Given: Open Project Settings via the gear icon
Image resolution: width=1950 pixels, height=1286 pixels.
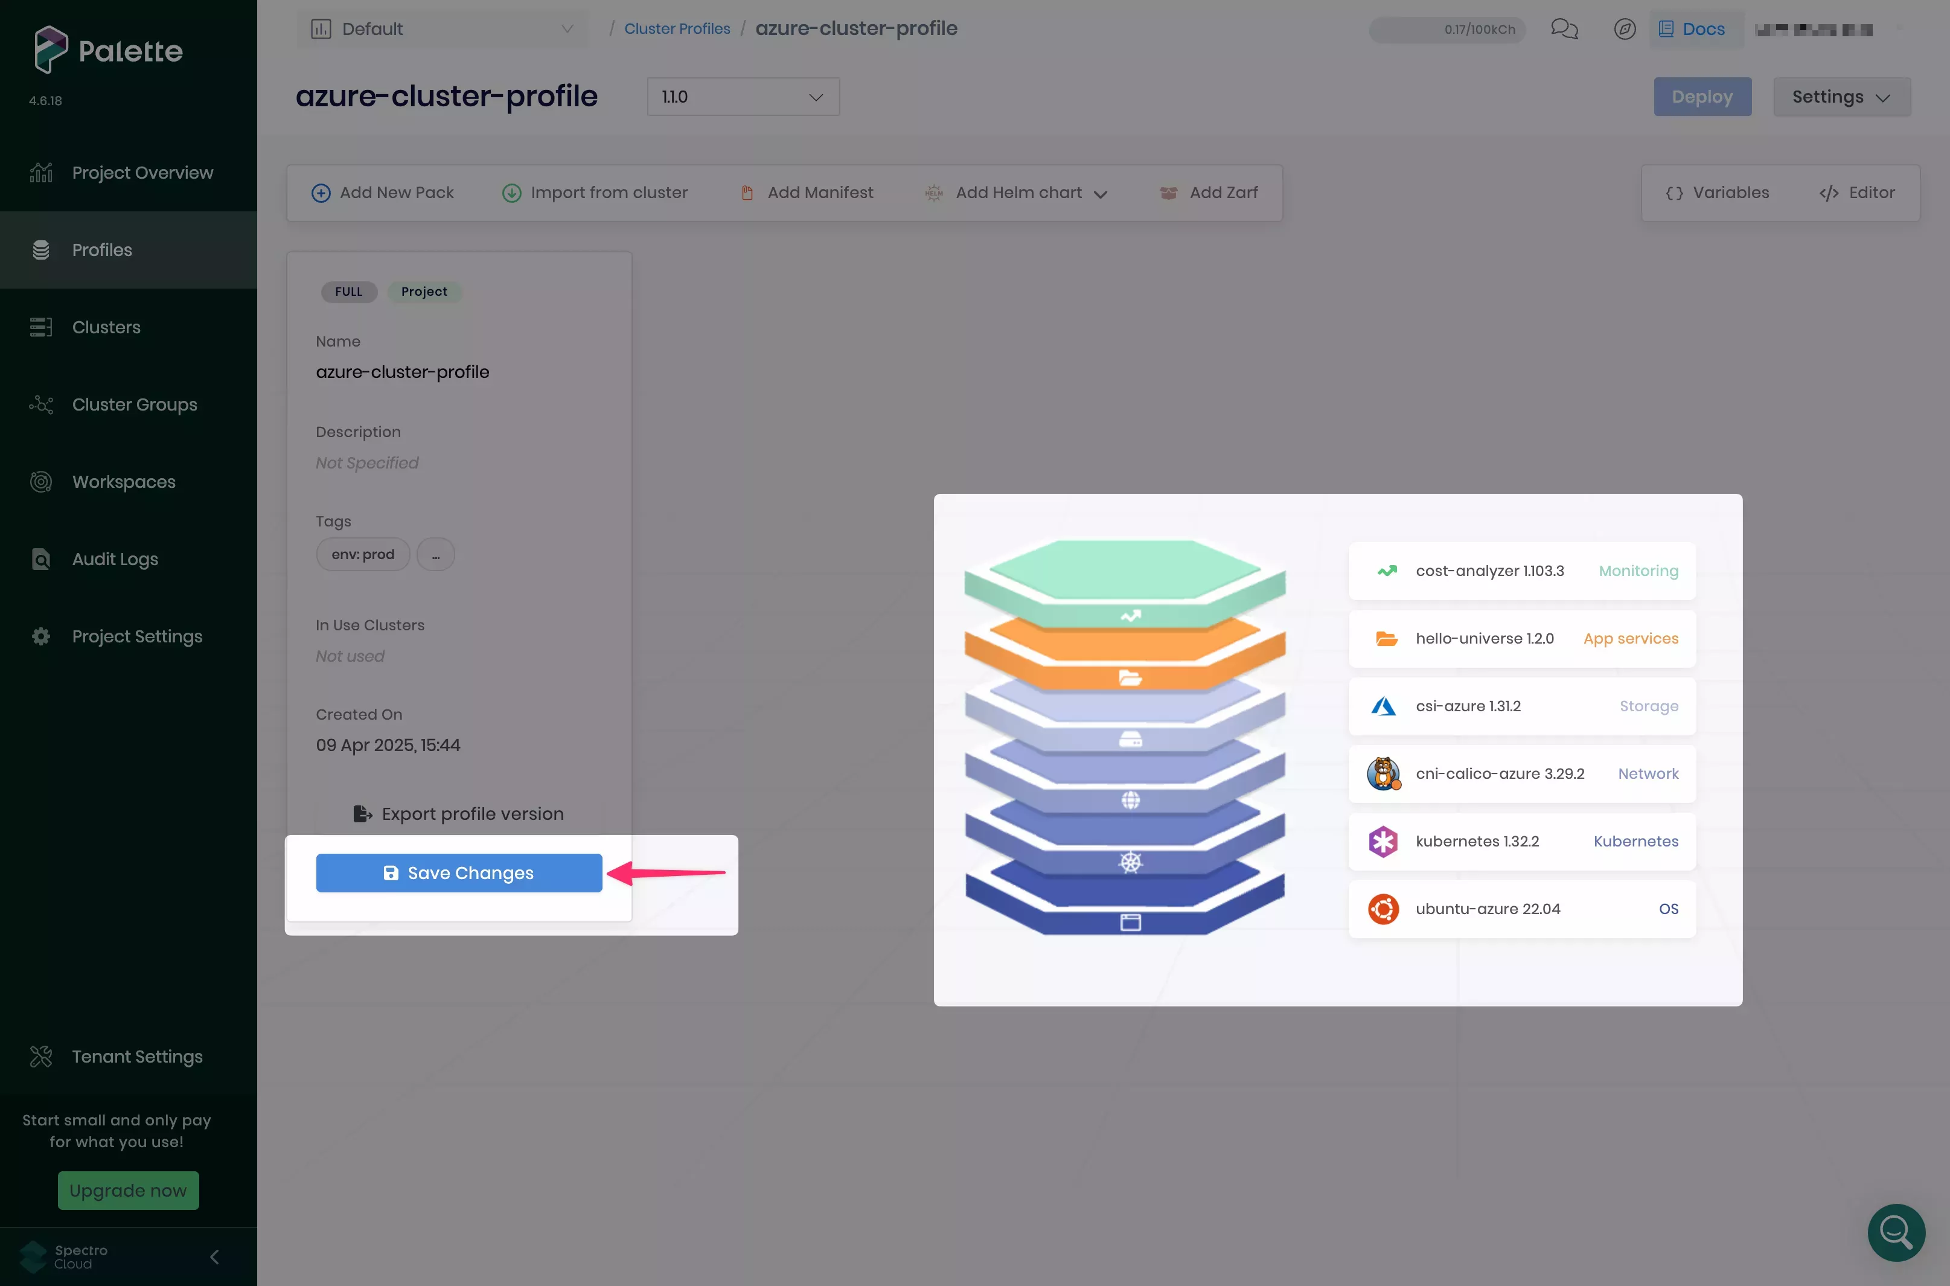Looking at the screenshot, I should [41, 636].
